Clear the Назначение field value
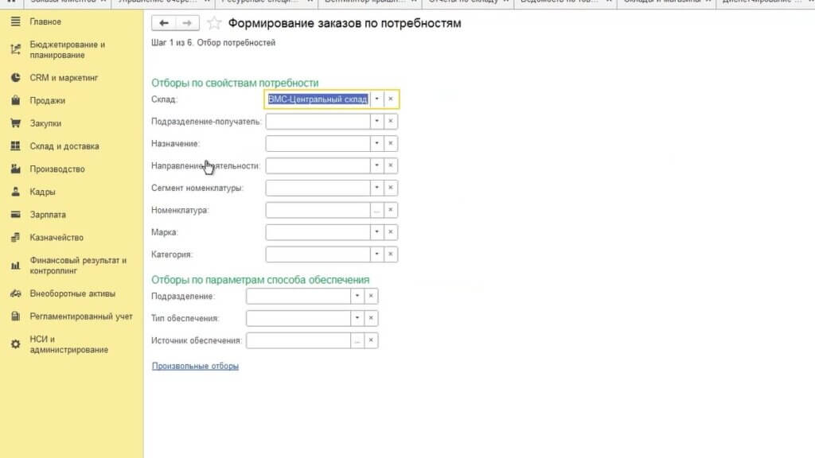This screenshot has height=458, width=815. click(390, 144)
